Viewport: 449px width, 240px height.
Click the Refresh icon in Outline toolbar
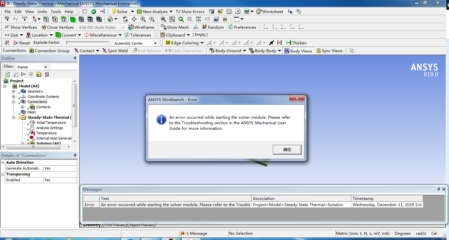pyautogui.click(x=8, y=74)
